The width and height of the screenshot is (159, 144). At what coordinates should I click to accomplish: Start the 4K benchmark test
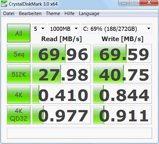(19, 94)
